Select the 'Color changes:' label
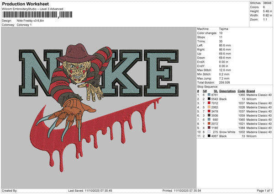This screenshot has height=194, width=274. tap(207, 33)
